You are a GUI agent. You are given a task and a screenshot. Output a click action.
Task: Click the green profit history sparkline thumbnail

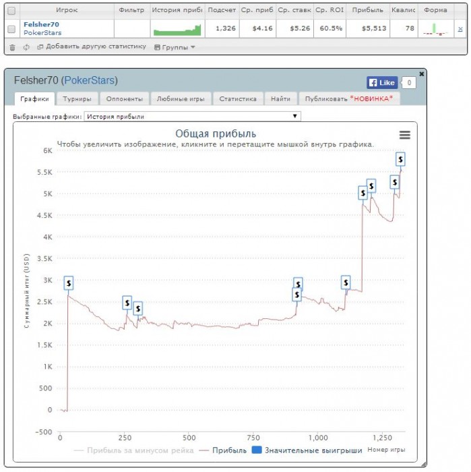pyautogui.click(x=177, y=30)
